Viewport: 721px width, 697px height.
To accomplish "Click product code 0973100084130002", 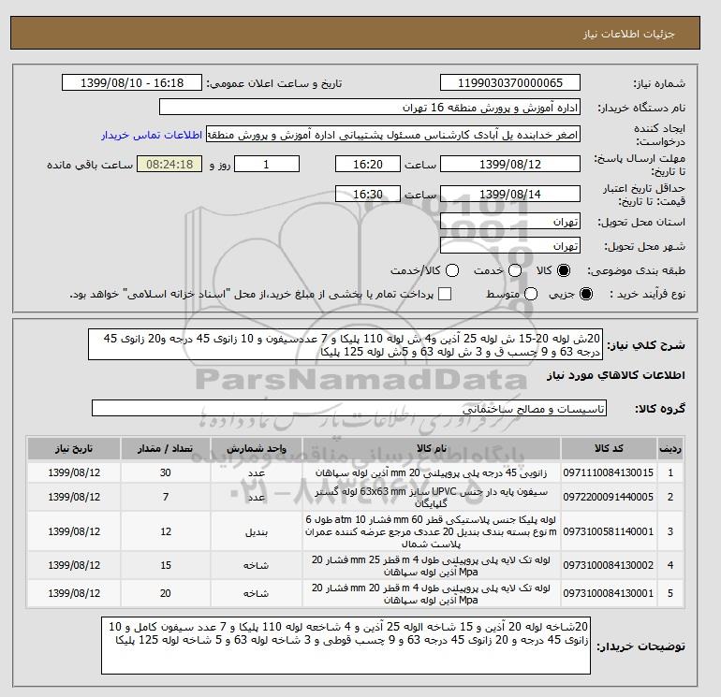I will pyautogui.click(x=609, y=565).
